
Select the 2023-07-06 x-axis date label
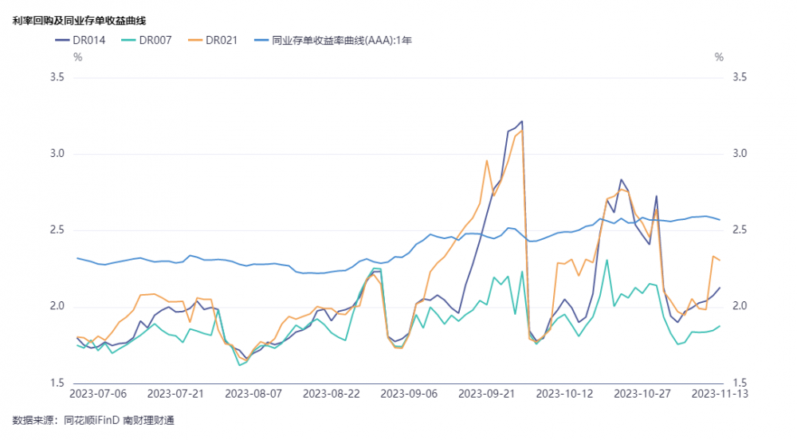(x=98, y=393)
